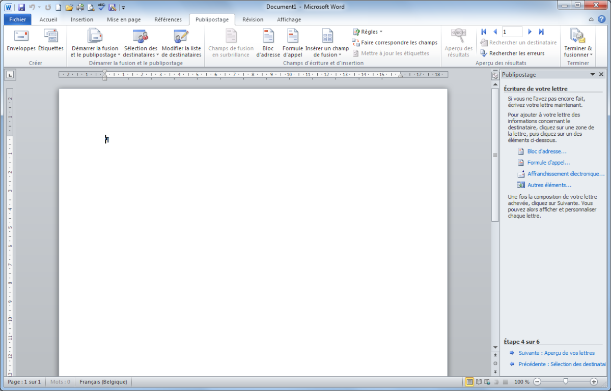The height and width of the screenshot is (391, 611).
Task: Open the Fichier tab
Action: [18, 19]
